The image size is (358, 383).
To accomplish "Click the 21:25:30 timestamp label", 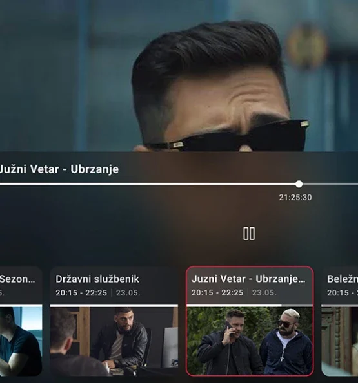I will pos(295,198).
